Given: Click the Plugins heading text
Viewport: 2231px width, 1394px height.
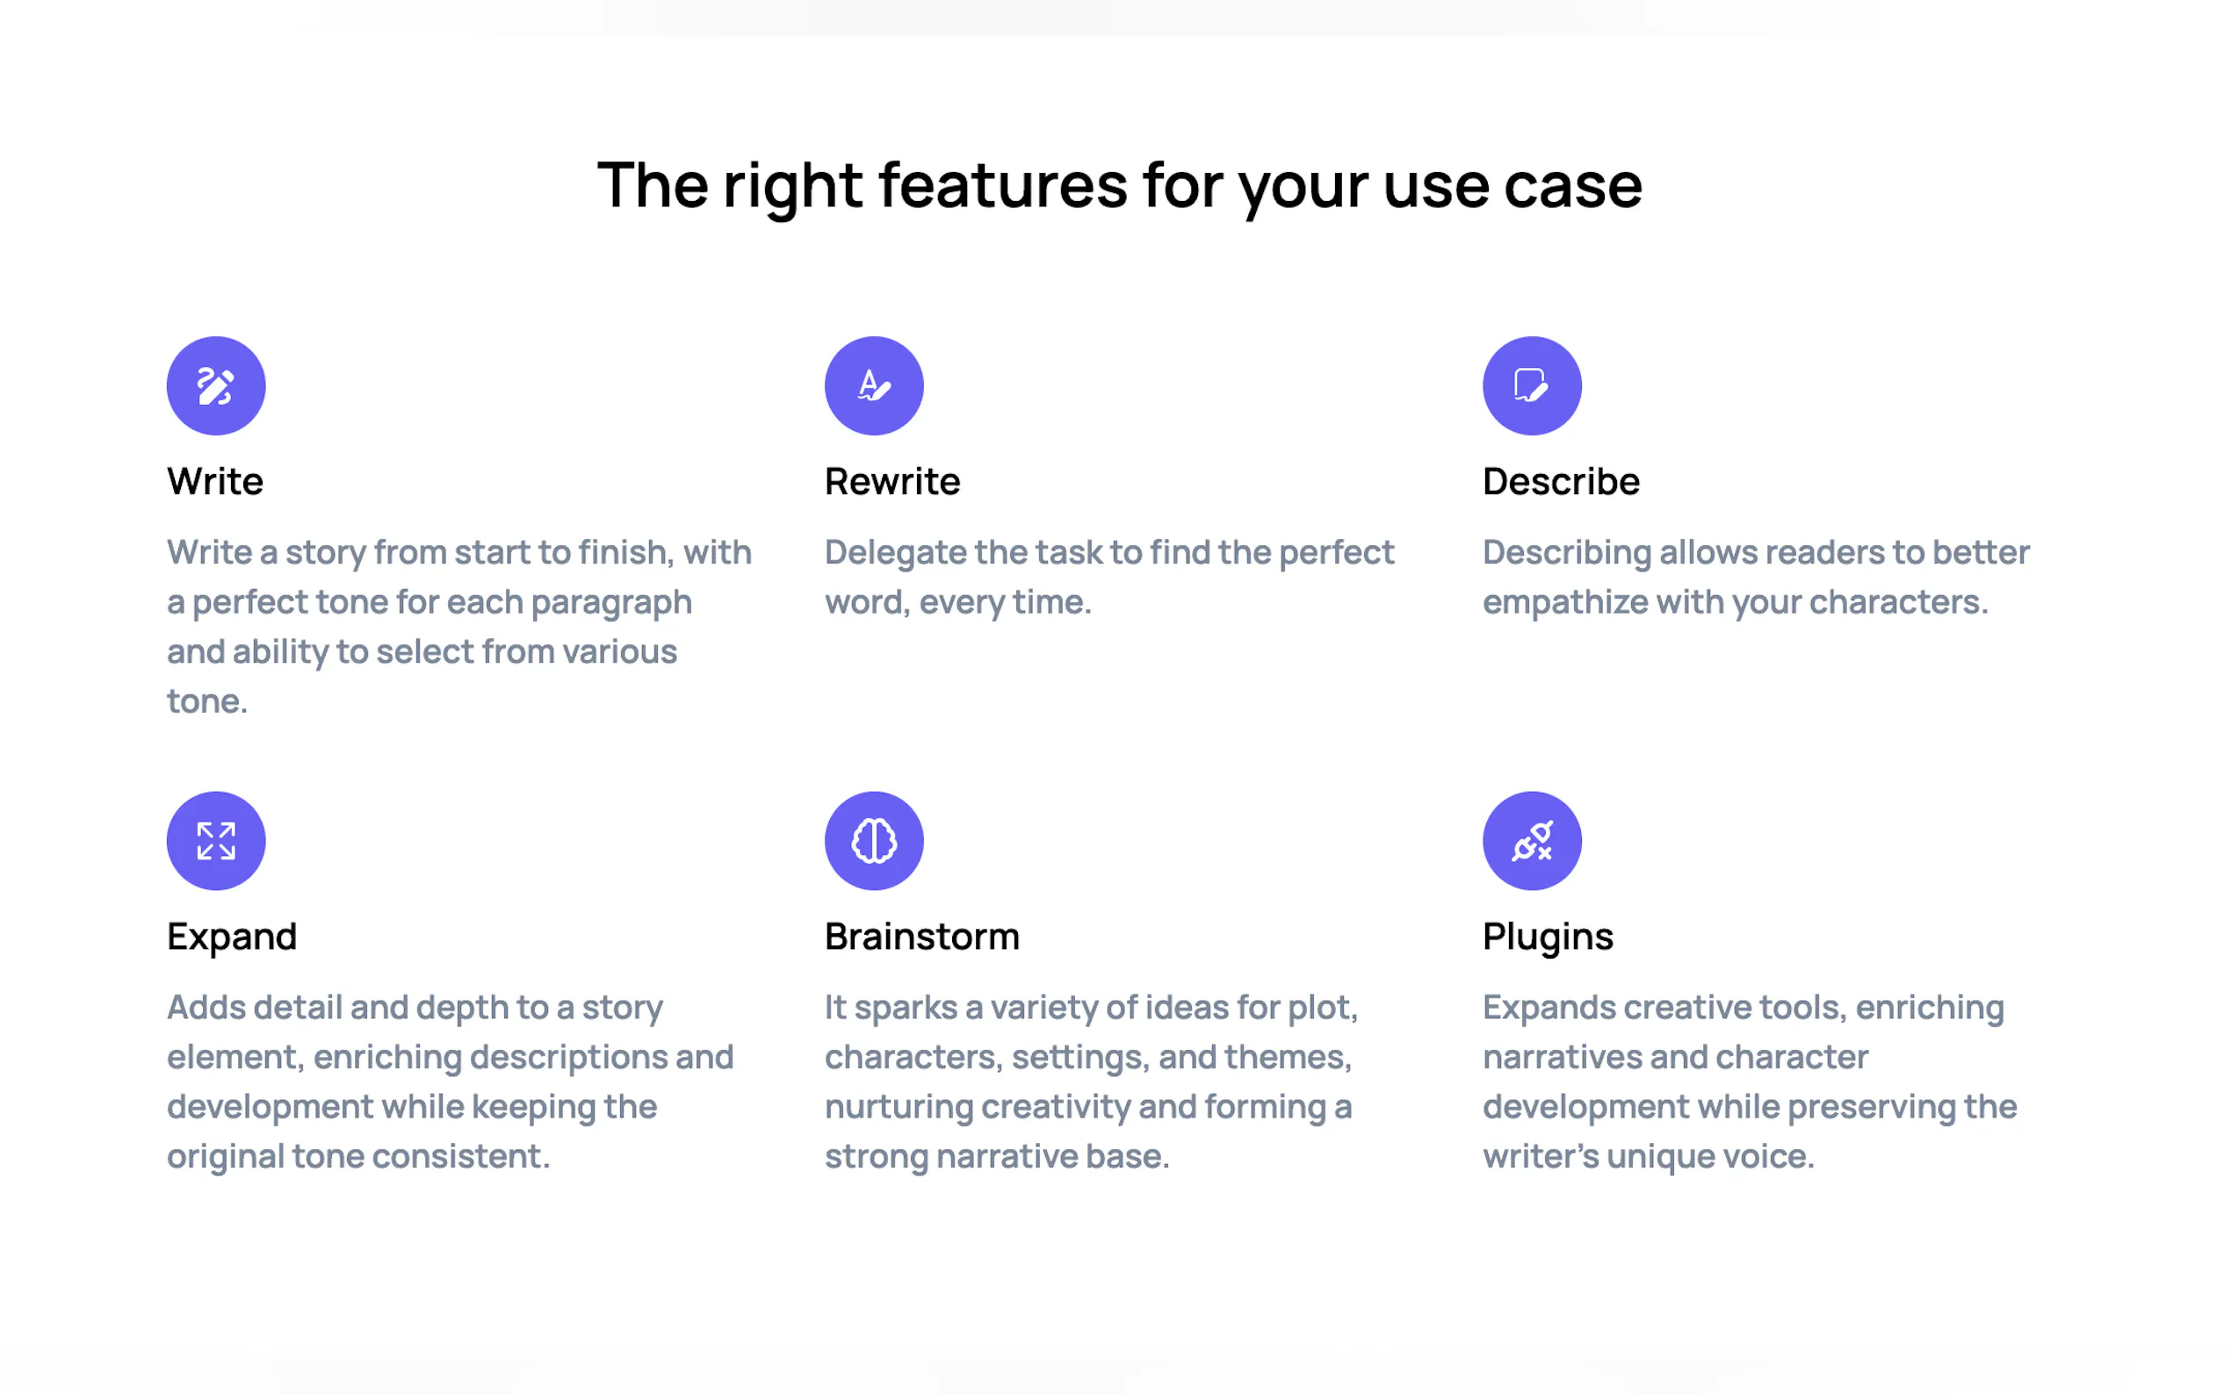Looking at the screenshot, I should pyautogui.click(x=1548, y=936).
